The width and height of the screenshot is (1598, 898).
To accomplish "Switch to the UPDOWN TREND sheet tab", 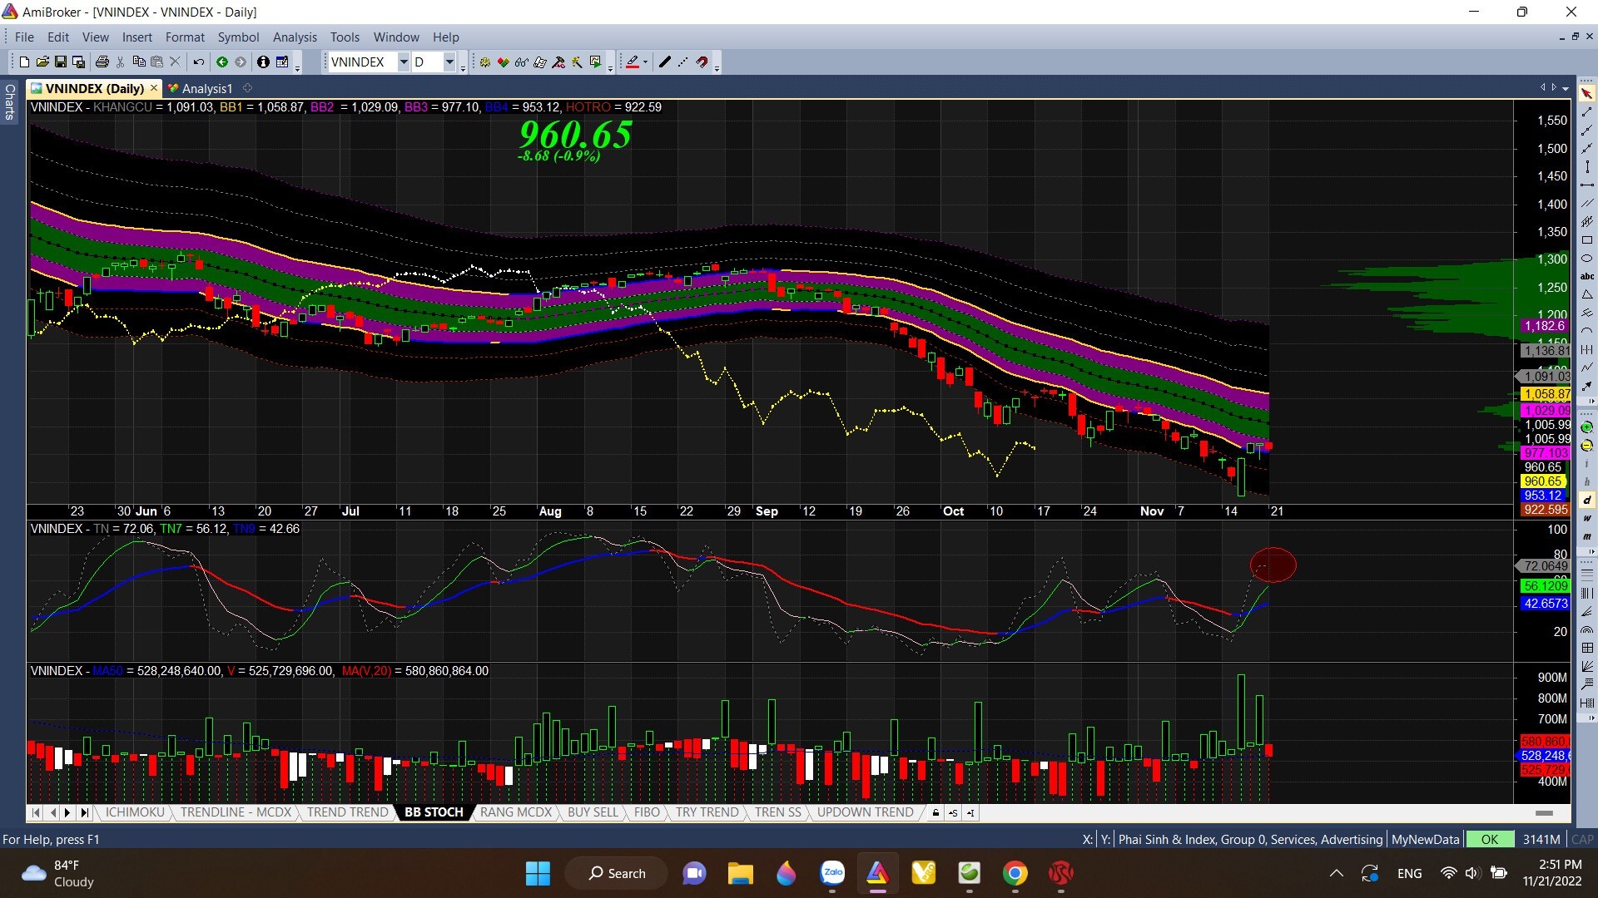I will [866, 812].
